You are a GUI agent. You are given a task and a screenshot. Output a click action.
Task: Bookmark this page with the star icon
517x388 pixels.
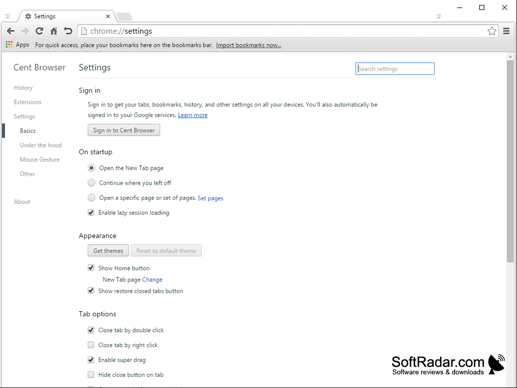click(x=492, y=31)
